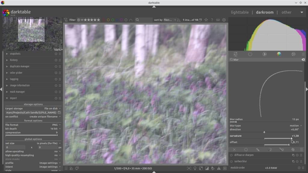The width and height of the screenshot is (308, 173).
Task: Reset diffuse or sharpen module parameters
Action: click(297, 155)
